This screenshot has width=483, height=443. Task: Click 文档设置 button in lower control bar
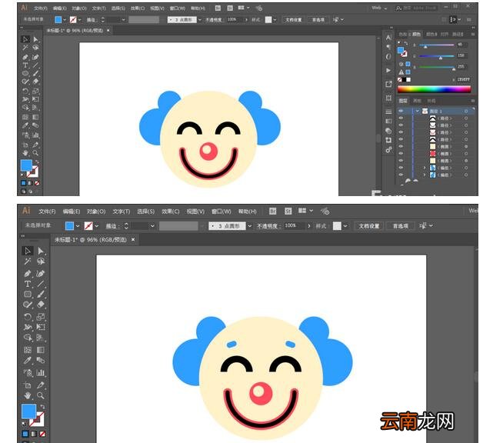pyautogui.click(x=368, y=226)
